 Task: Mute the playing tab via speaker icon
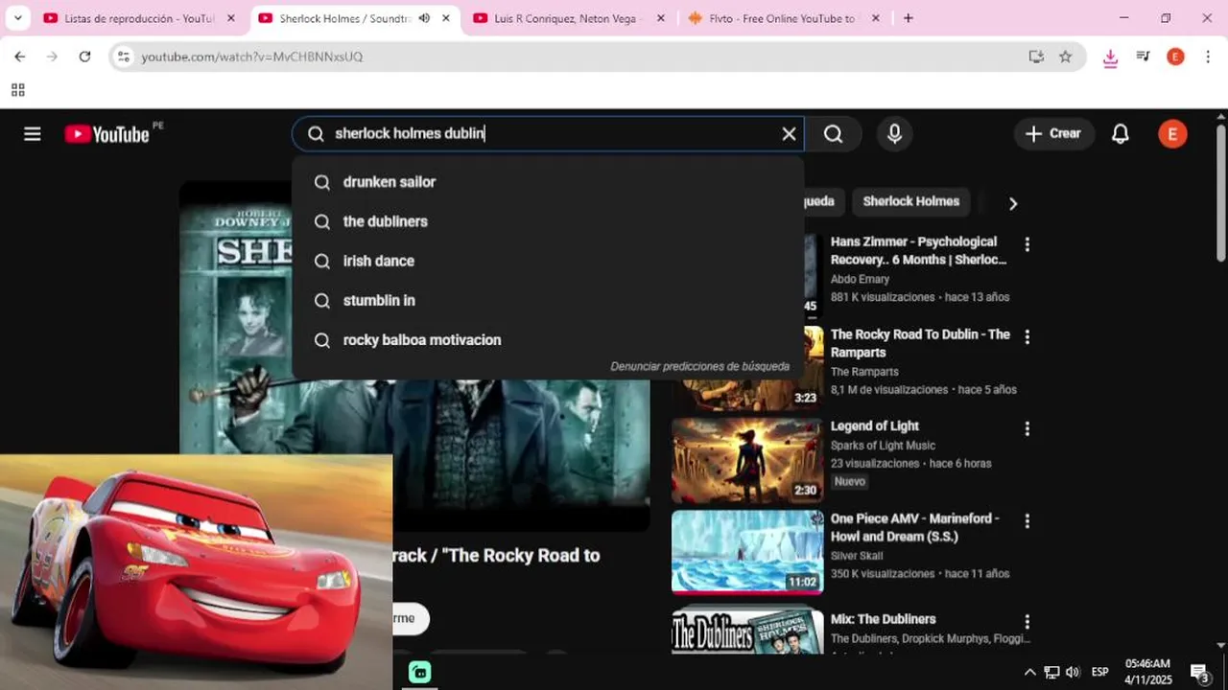424,18
